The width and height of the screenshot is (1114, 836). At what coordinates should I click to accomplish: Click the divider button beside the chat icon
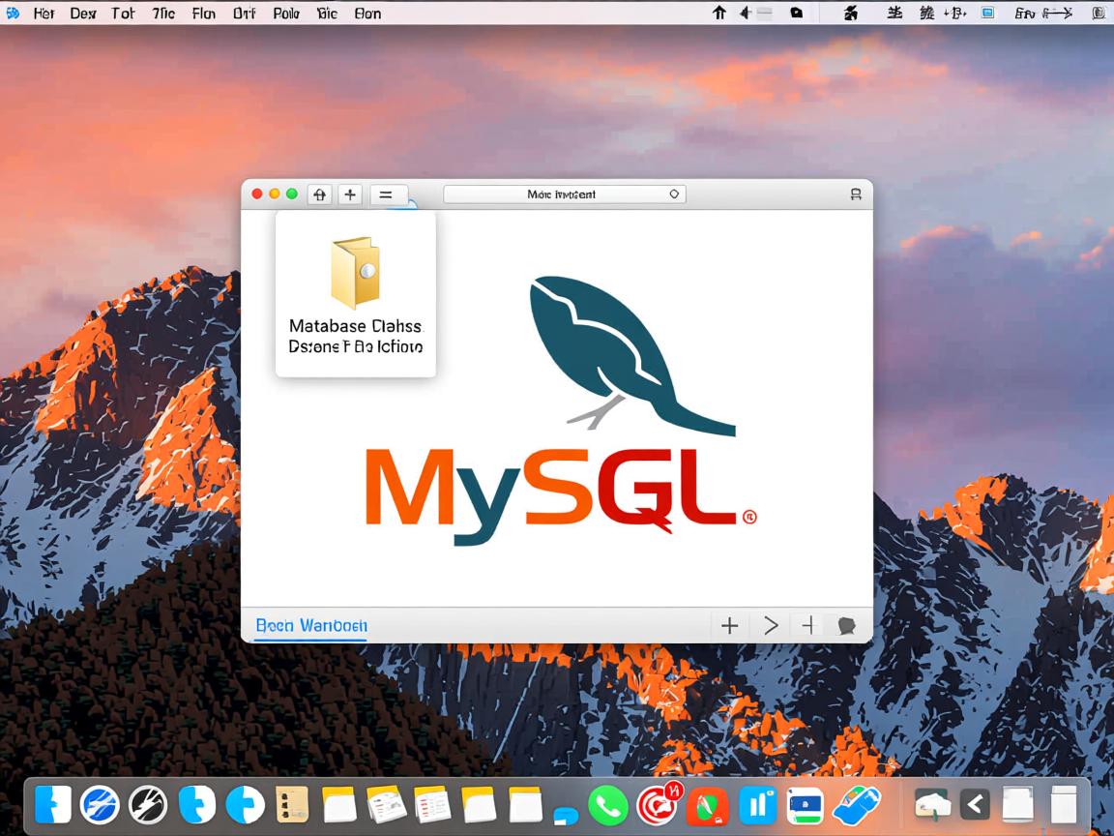pos(808,625)
